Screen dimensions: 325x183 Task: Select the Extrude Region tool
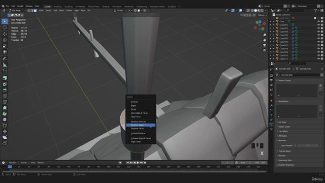[x=5, y=78]
